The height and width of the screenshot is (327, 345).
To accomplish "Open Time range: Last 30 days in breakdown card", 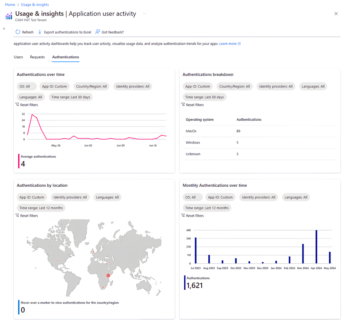I will click(204, 97).
